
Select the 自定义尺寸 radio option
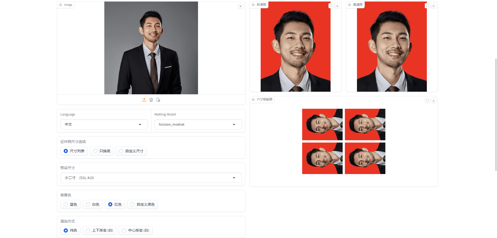tap(131, 151)
